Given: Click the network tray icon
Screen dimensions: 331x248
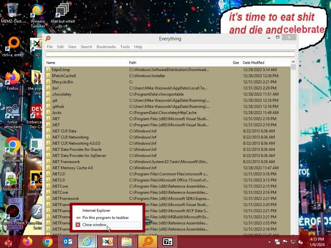Looking at the screenshot, I should pos(293,242).
